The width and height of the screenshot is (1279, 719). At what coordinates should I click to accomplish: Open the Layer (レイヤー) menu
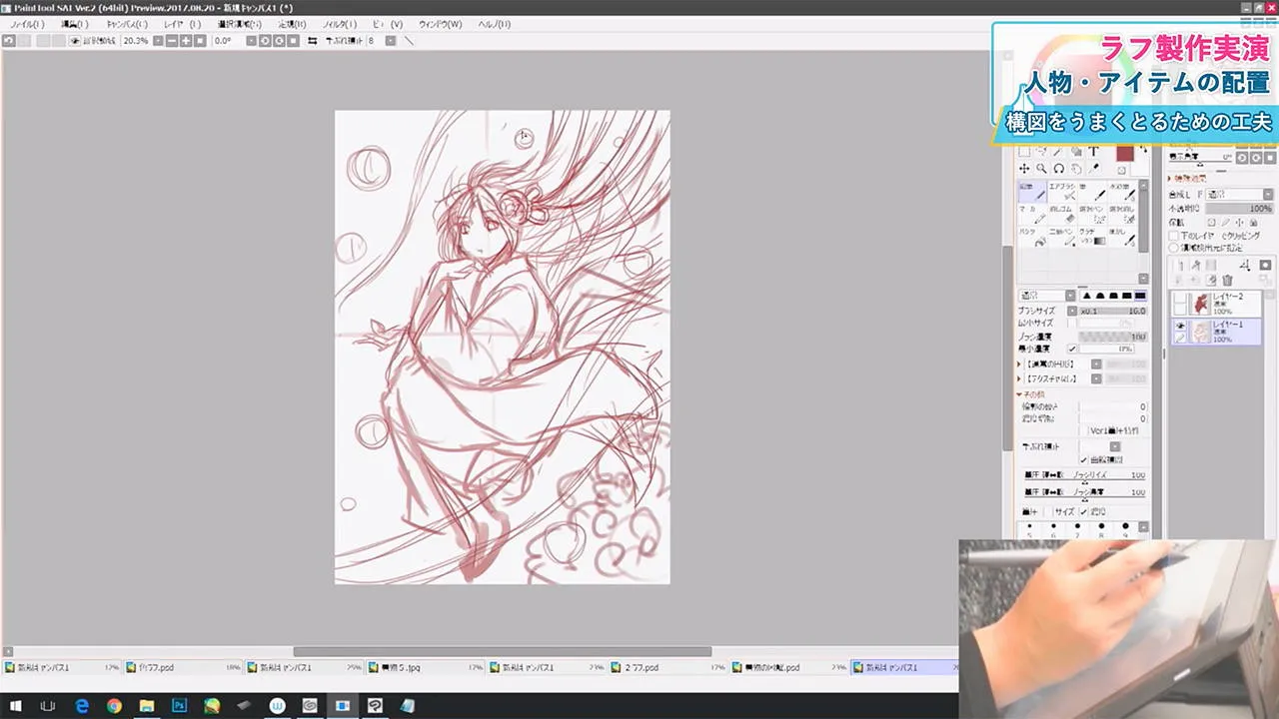tap(182, 24)
